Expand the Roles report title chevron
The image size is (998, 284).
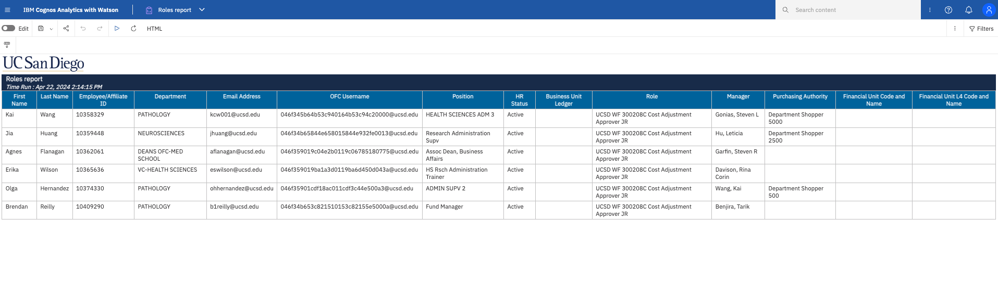202,10
